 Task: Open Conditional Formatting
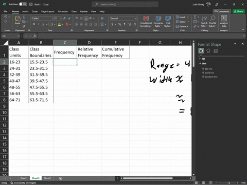(x=146, y=22)
